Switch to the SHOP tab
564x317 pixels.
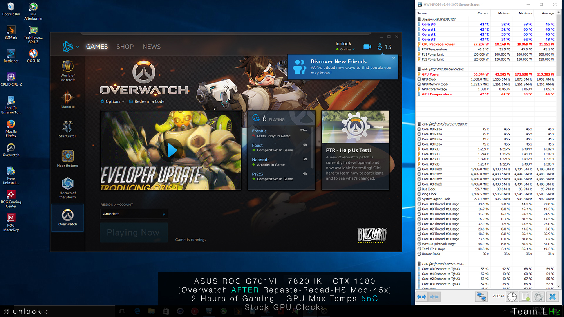click(125, 47)
